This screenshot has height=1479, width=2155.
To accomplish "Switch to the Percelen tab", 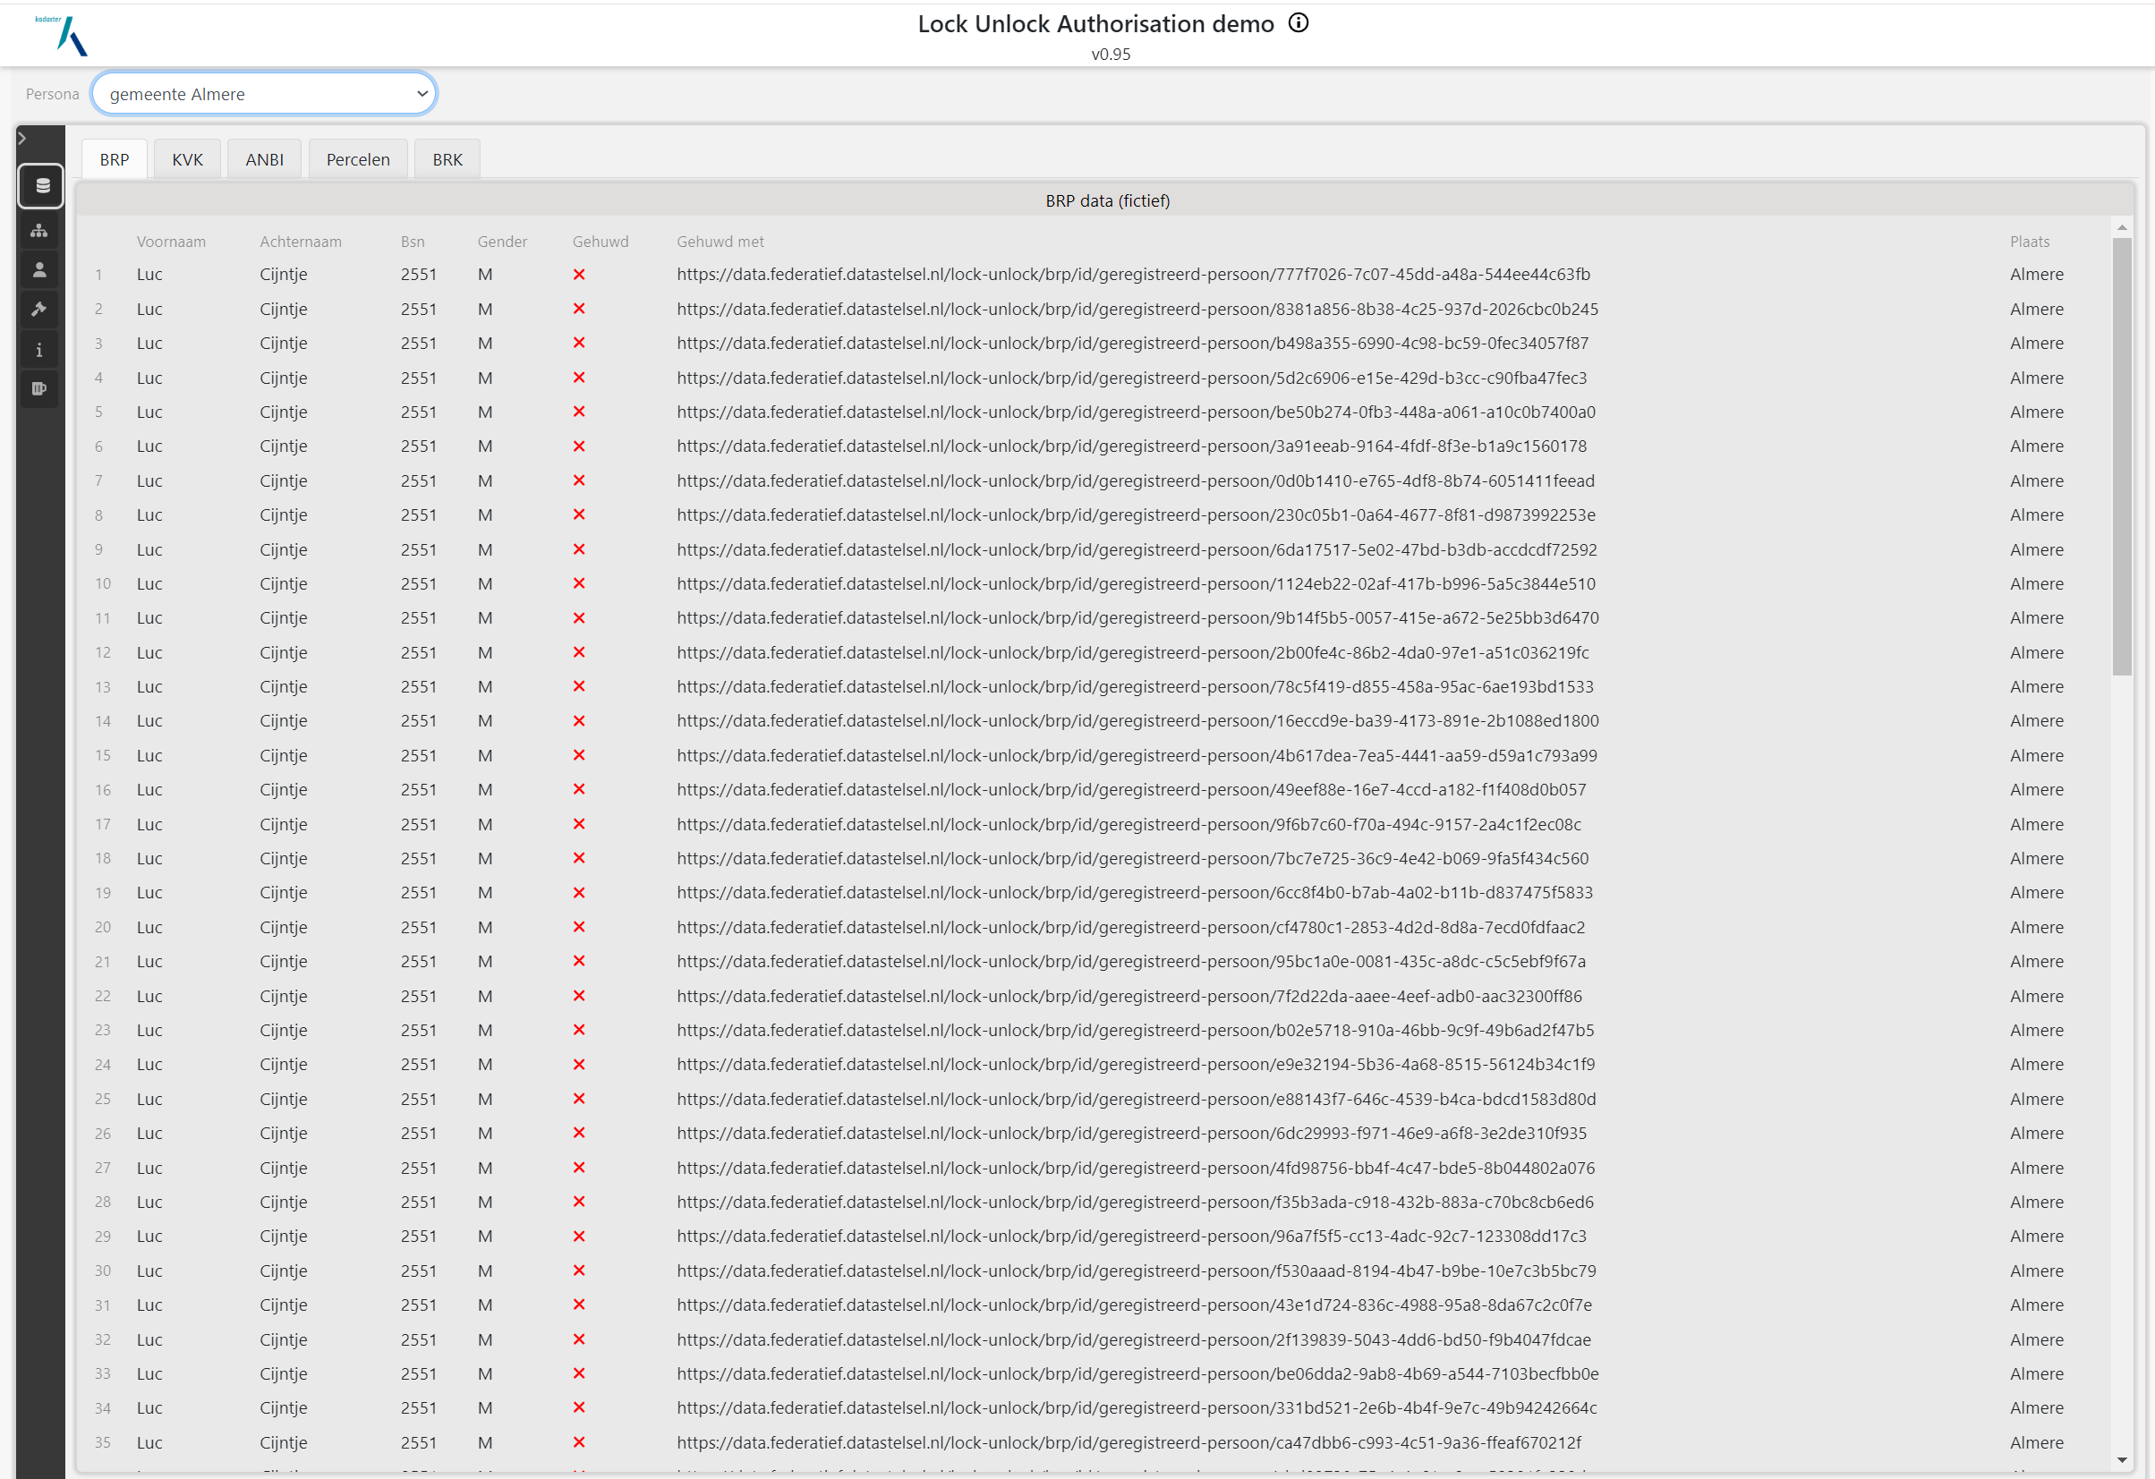I will (358, 159).
